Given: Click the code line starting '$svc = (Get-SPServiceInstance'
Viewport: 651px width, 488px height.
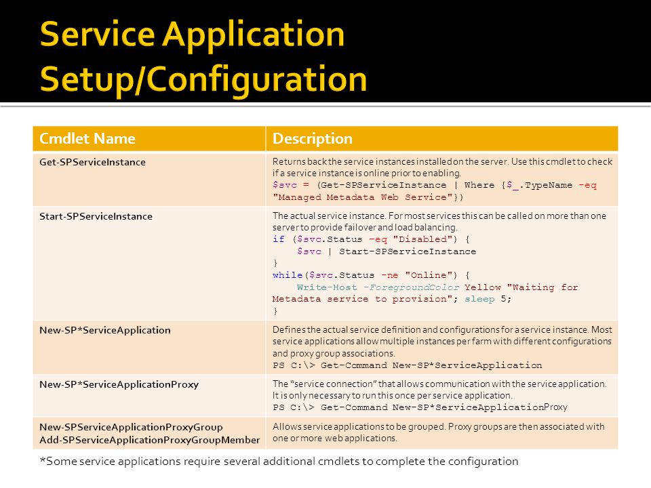Looking at the screenshot, I should tap(435, 185).
